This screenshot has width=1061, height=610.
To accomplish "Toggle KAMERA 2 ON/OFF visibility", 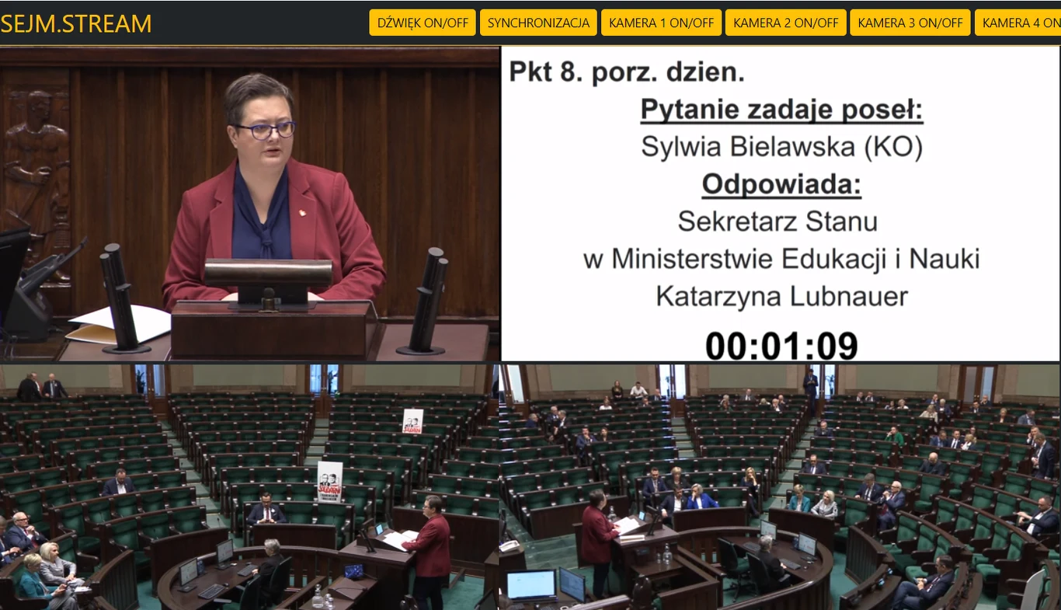I will point(785,22).
